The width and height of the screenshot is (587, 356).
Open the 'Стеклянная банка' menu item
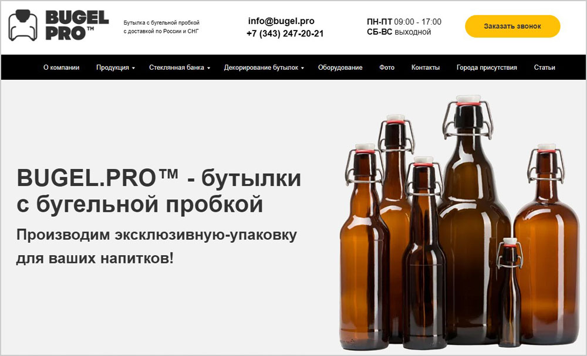(x=177, y=67)
